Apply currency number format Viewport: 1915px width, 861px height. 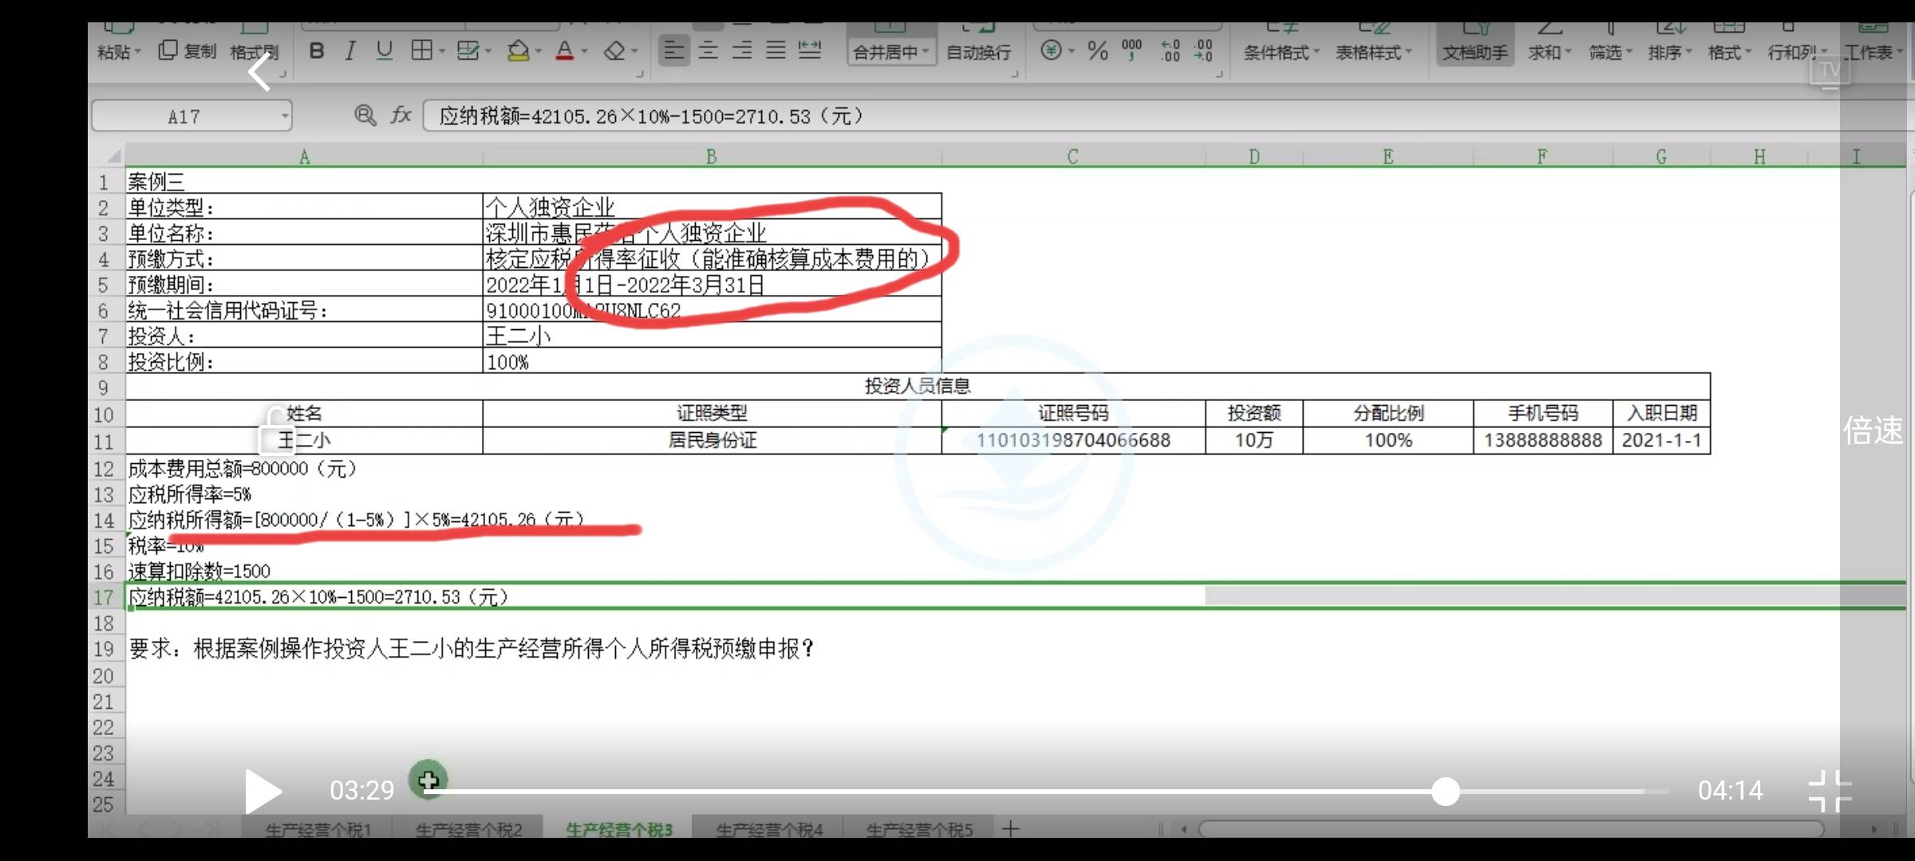click(1052, 51)
